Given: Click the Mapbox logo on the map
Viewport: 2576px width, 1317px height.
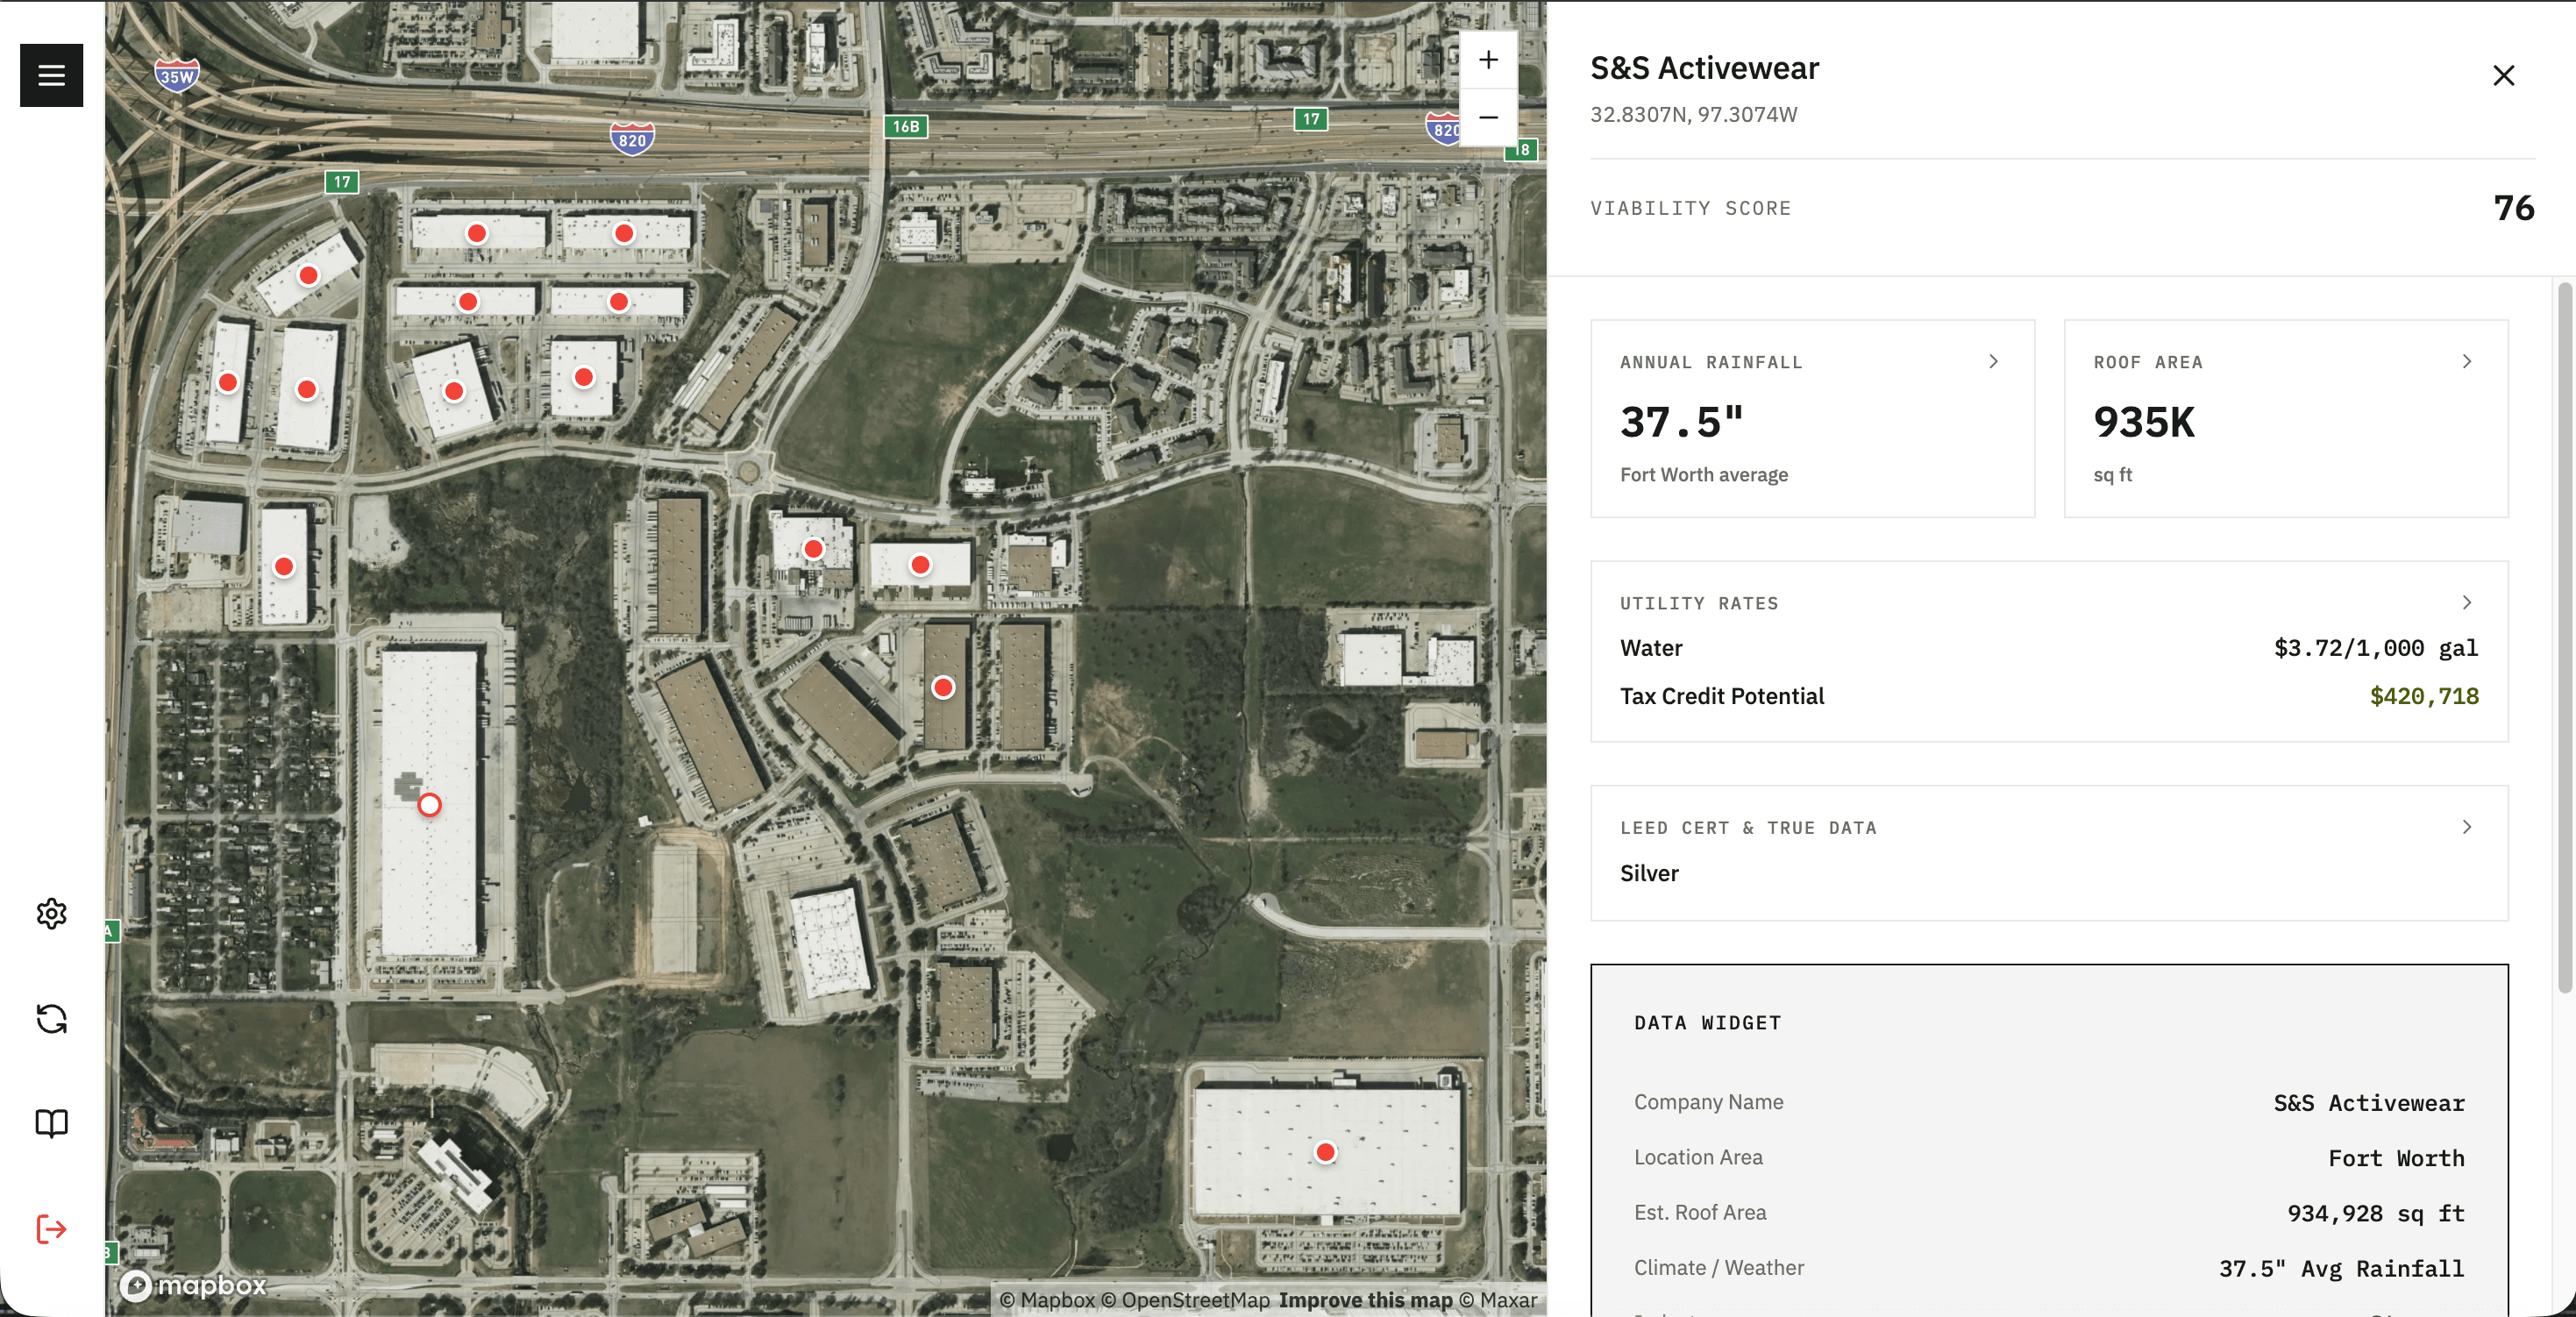Looking at the screenshot, I should 193,1285.
